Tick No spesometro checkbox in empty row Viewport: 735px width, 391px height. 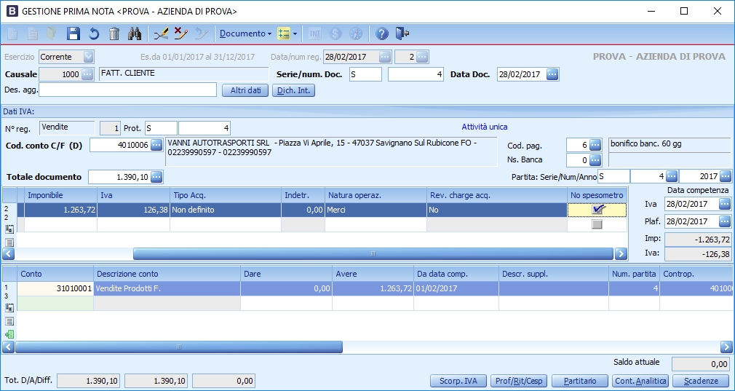pos(597,225)
